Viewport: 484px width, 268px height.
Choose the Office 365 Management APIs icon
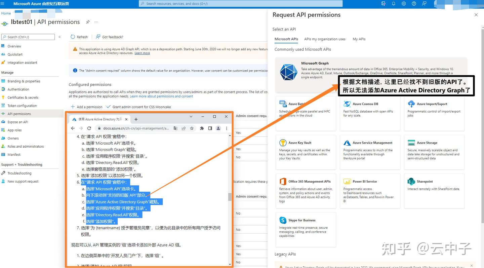coord(283,182)
